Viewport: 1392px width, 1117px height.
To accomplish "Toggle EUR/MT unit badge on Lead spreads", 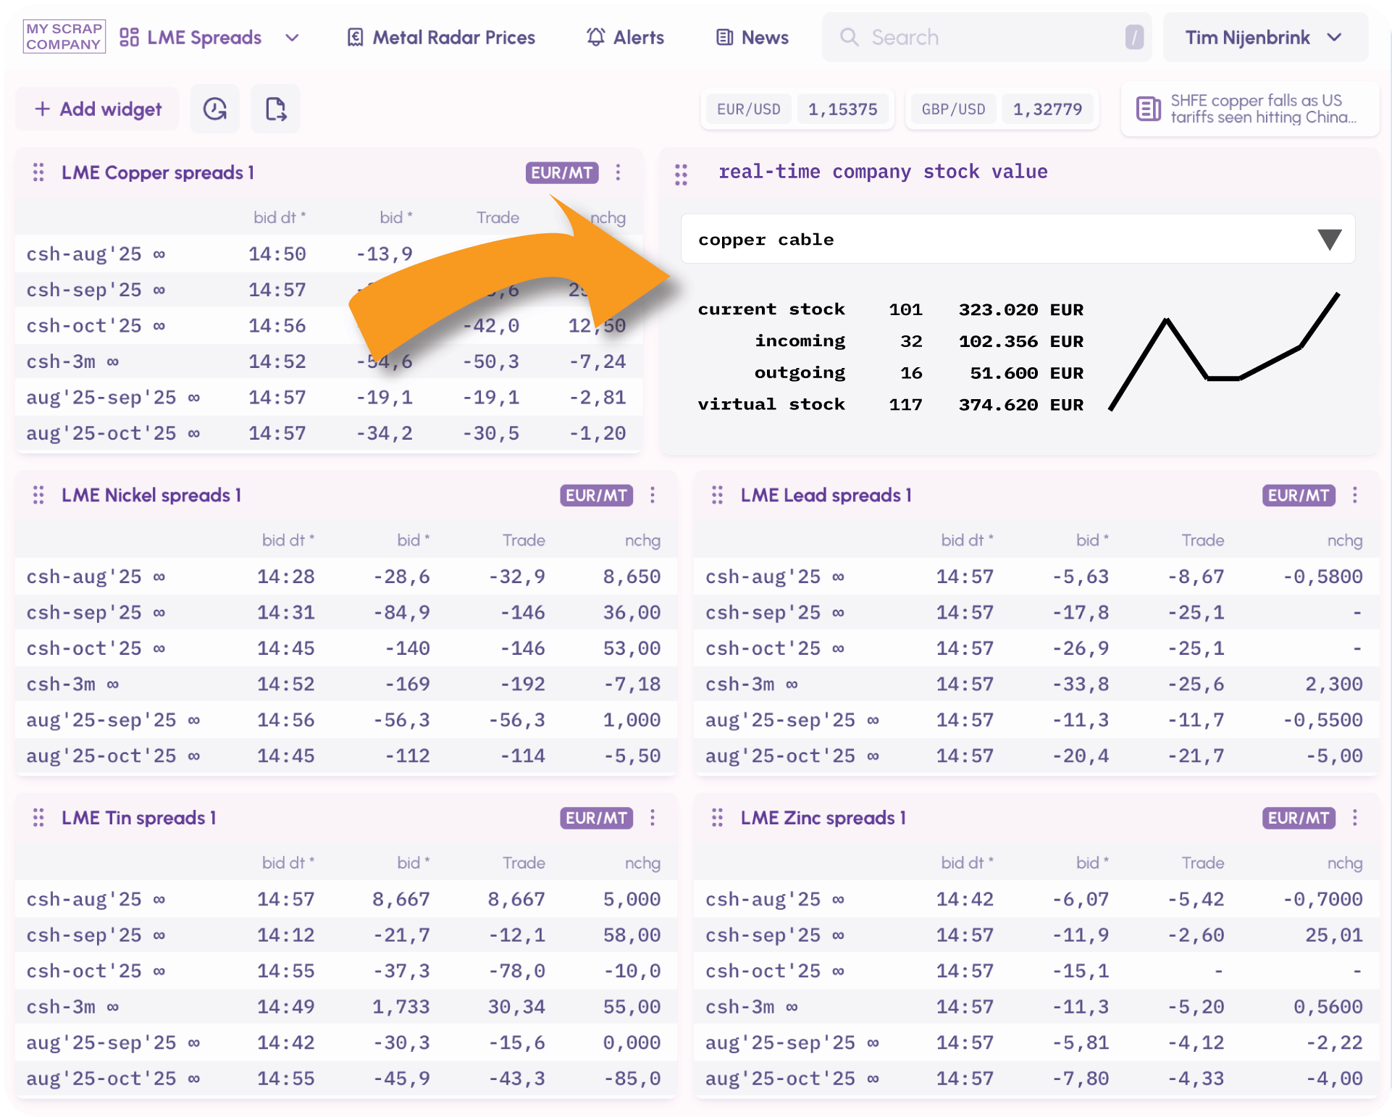I will [1299, 495].
